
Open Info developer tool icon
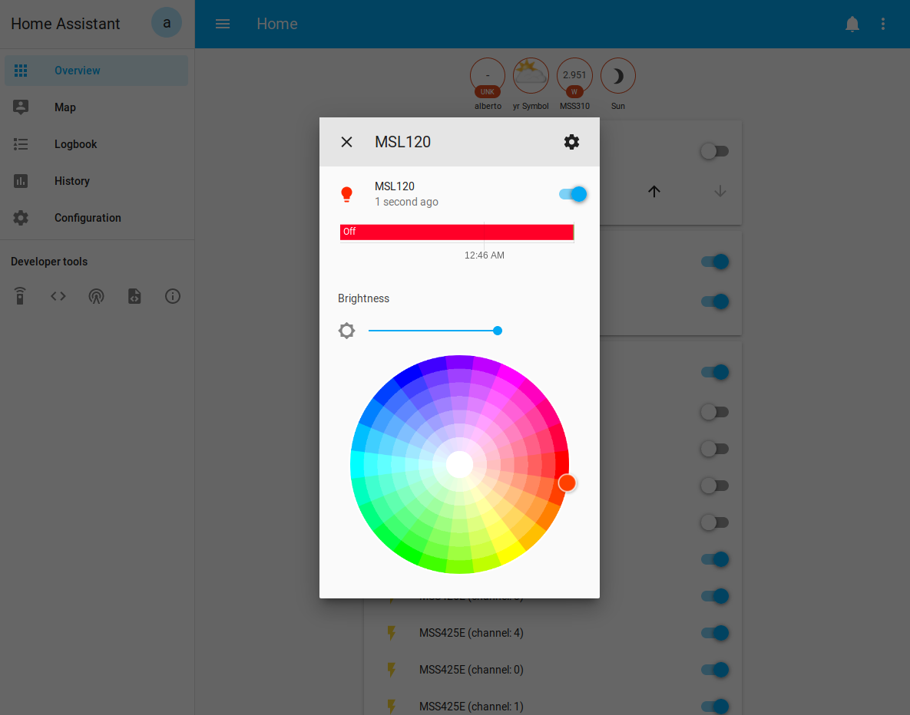(x=172, y=296)
